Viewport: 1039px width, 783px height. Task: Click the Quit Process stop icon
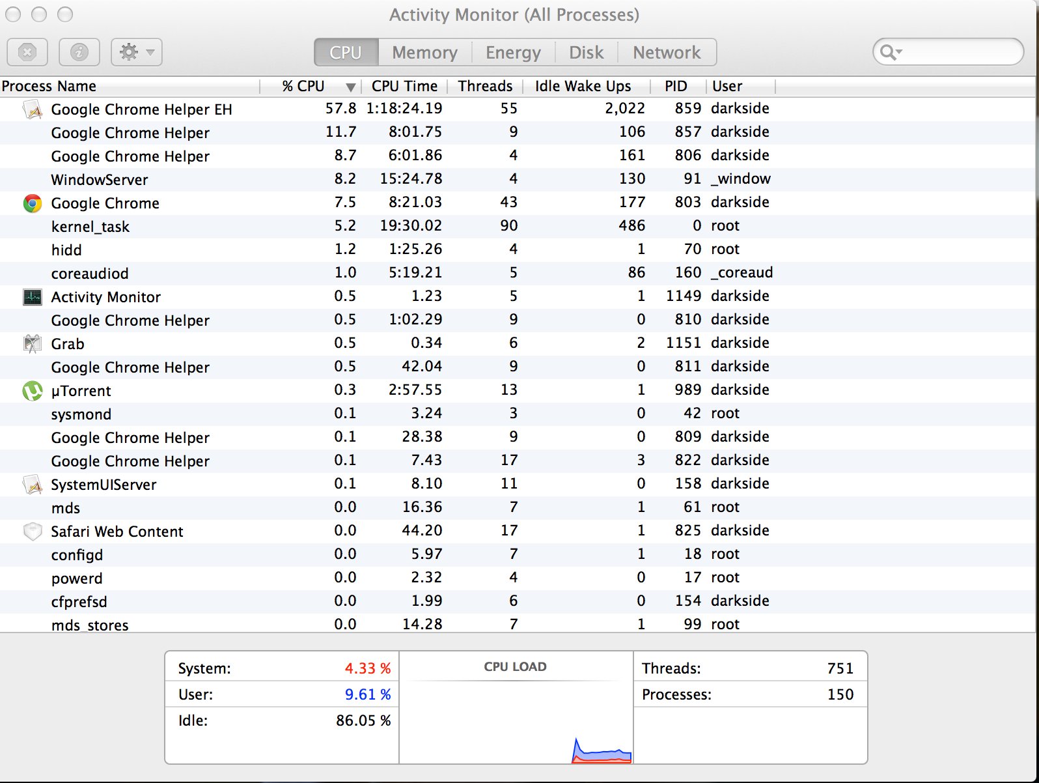point(27,52)
